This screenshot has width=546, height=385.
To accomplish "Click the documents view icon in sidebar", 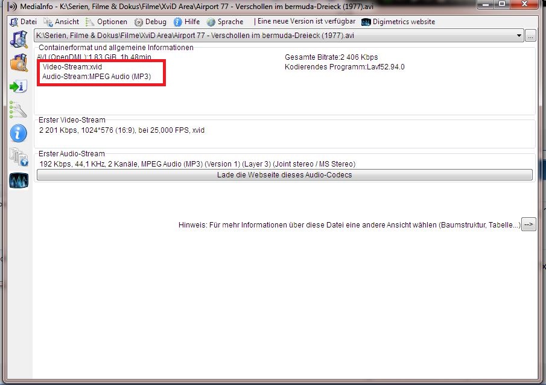I will click(x=19, y=157).
